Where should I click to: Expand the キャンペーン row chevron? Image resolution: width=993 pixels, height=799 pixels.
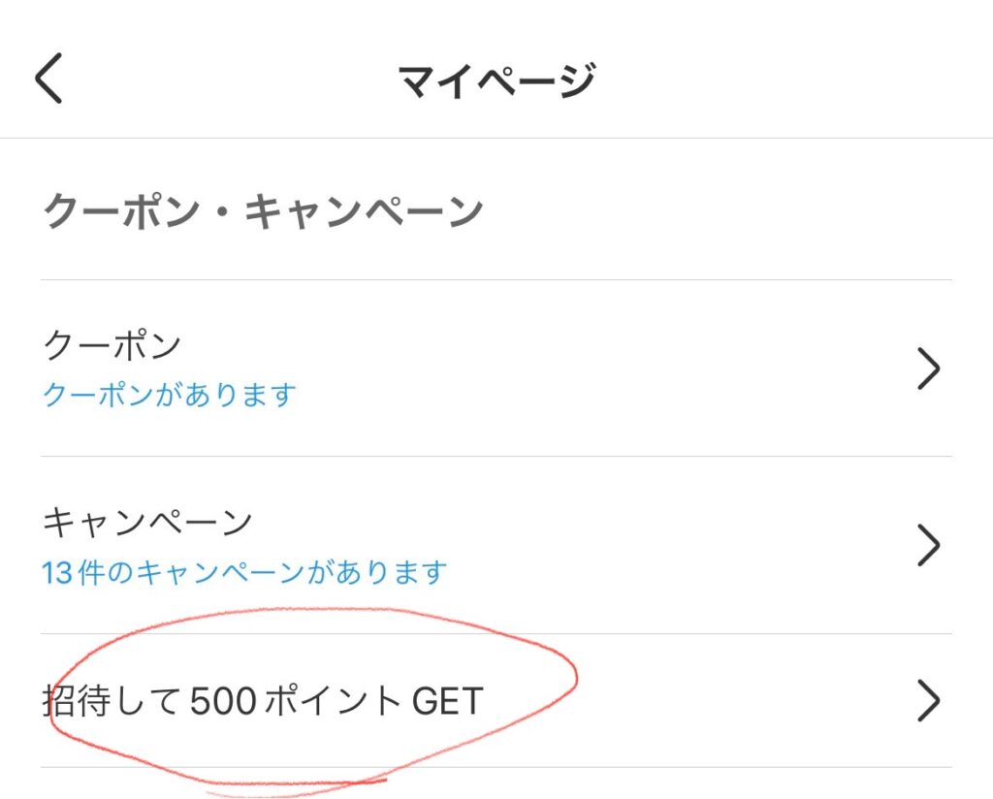(928, 545)
